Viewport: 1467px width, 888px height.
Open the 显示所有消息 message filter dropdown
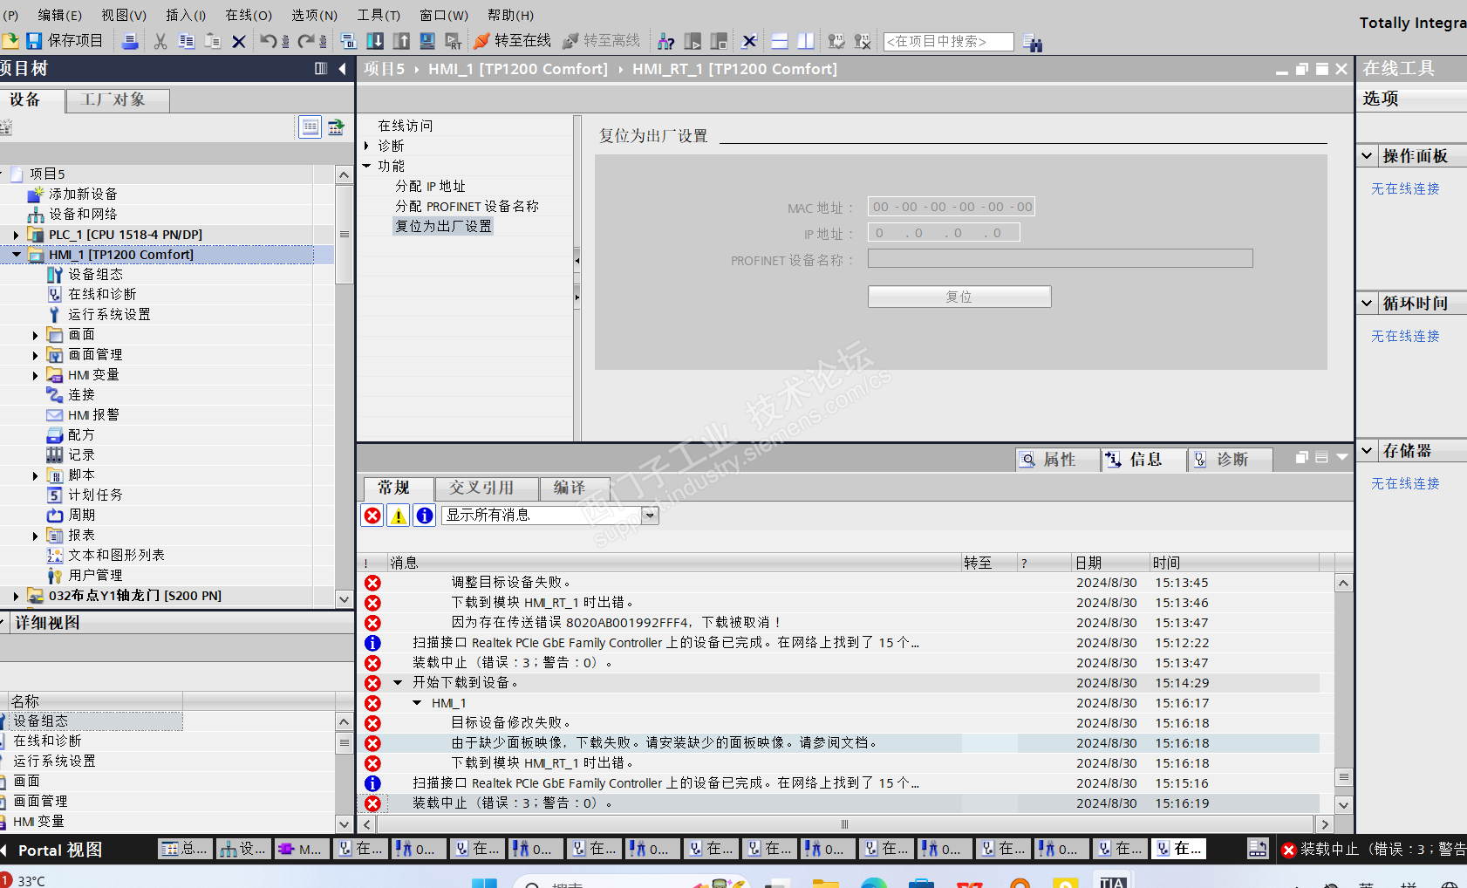pyautogui.click(x=650, y=516)
